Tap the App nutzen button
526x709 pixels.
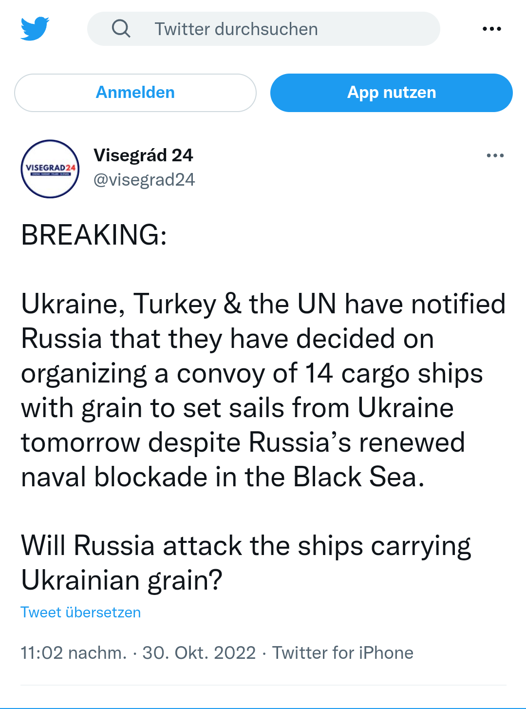pos(391,93)
